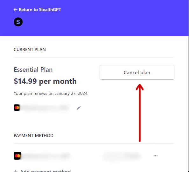Screen dimensions: 189x172
Task: Click the $14.99 per month price
Action: click(x=45, y=81)
